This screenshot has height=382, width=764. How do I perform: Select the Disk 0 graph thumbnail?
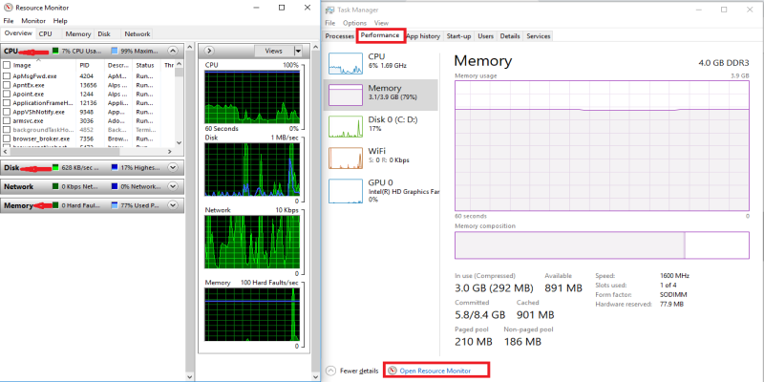pyautogui.click(x=346, y=126)
